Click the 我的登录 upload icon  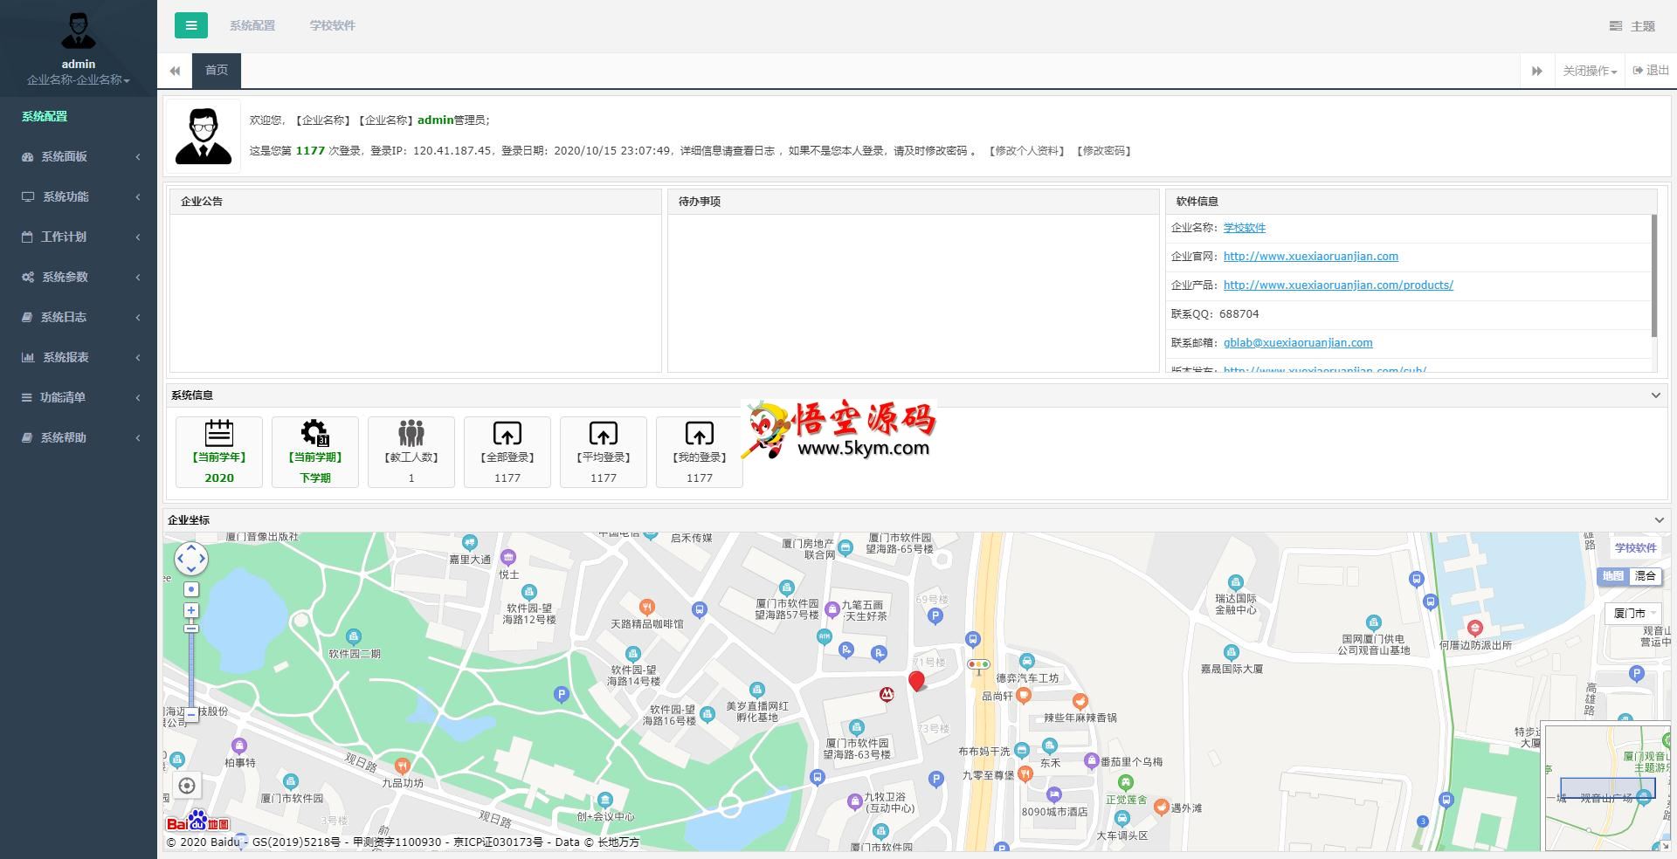tap(700, 433)
